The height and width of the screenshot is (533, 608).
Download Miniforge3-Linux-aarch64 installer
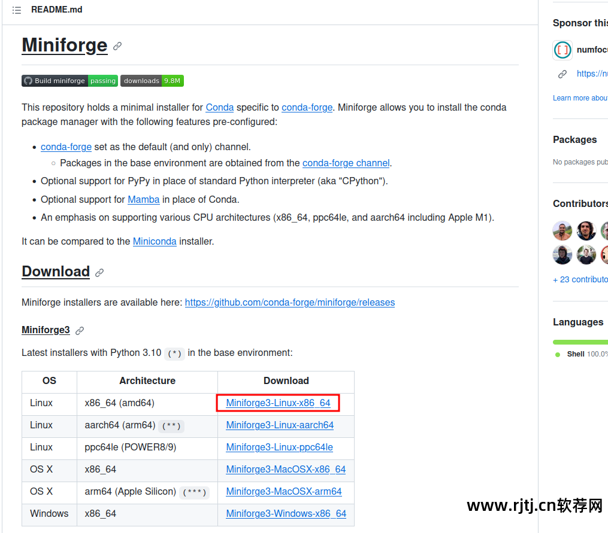tap(280, 425)
